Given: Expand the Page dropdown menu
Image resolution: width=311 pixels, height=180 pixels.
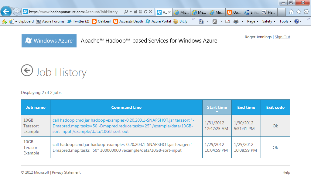Looking at the screenshot, I should 253,21.
